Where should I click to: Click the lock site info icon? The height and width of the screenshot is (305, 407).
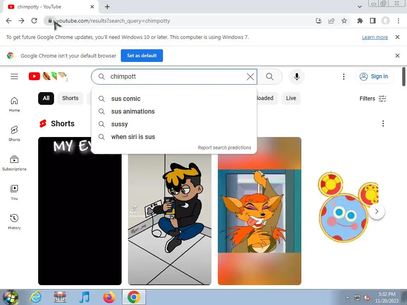(x=50, y=21)
